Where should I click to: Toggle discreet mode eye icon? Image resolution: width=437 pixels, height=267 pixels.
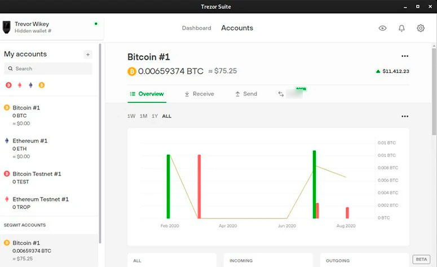(383, 28)
